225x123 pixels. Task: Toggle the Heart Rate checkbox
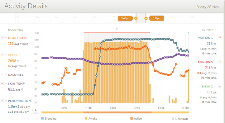point(2,38)
